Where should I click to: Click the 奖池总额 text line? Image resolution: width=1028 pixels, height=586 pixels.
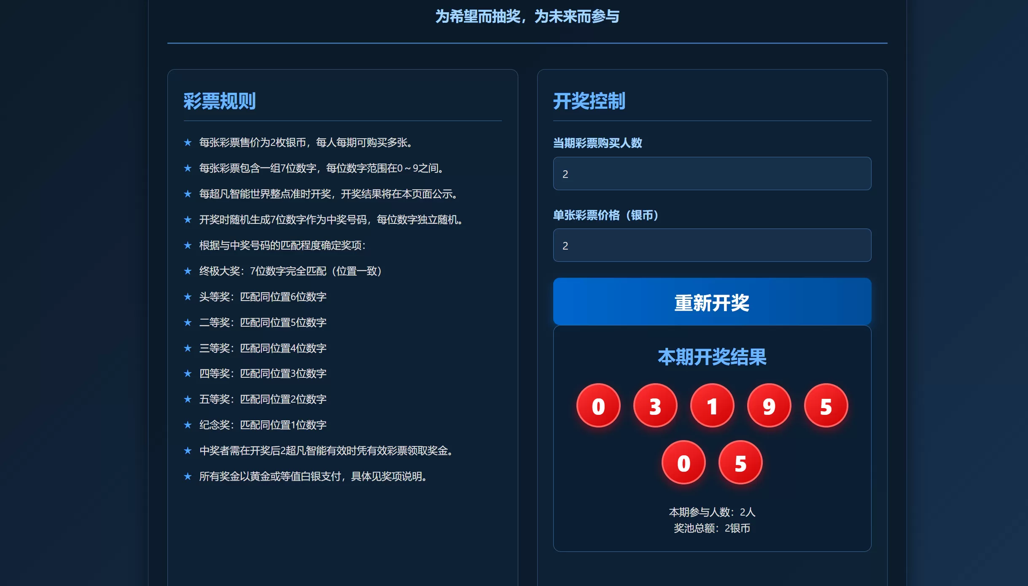pos(712,528)
